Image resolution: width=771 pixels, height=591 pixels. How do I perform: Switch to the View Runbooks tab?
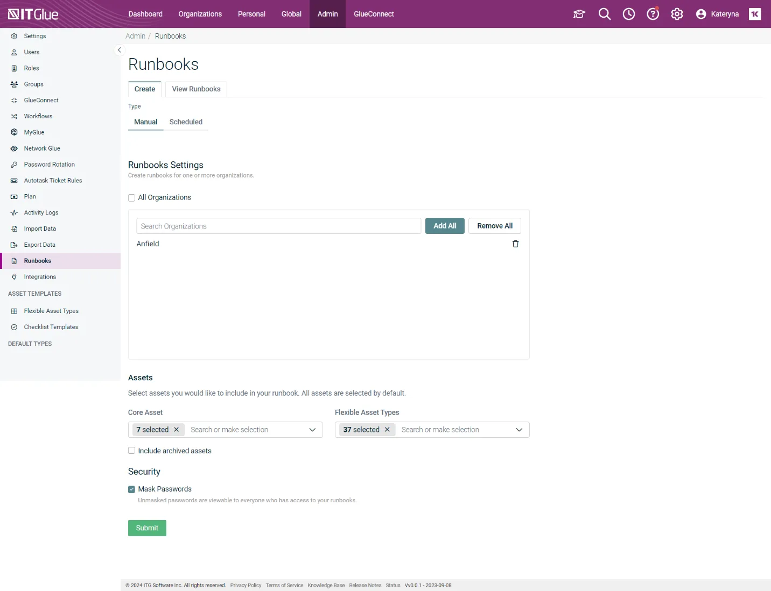pyautogui.click(x=196, y=89)
